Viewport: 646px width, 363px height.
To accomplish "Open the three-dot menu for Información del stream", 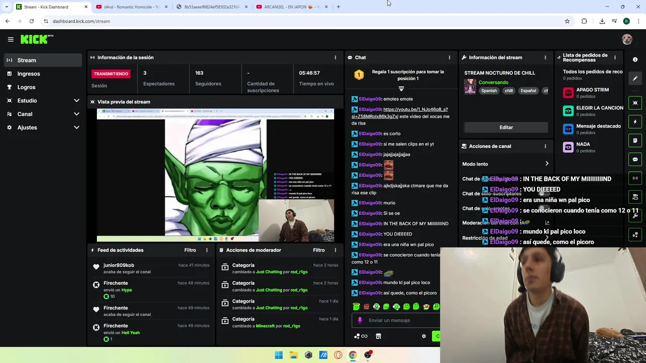I will 545,57.
